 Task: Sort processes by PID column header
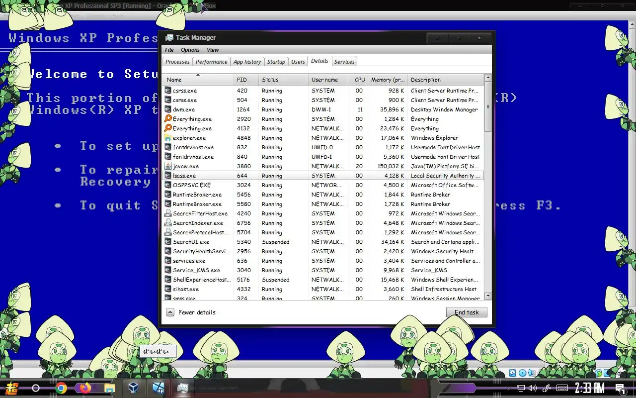(x=246, y=80)
